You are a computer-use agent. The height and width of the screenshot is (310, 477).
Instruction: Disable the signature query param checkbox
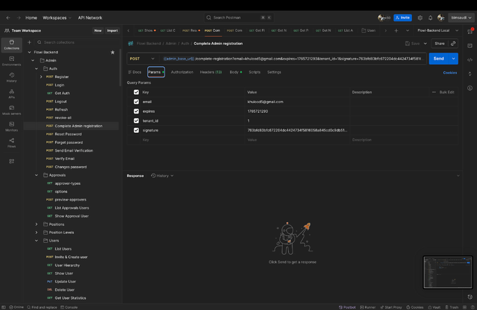point(136,130)
